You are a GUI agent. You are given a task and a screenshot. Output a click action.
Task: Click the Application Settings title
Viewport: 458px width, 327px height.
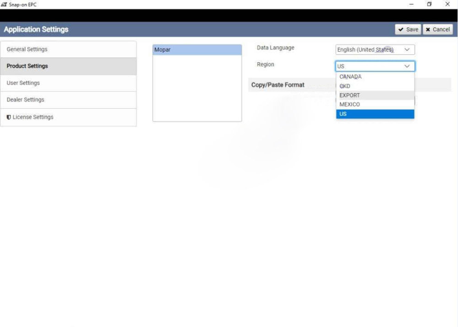pyautogui.click(x=36, y=29)
